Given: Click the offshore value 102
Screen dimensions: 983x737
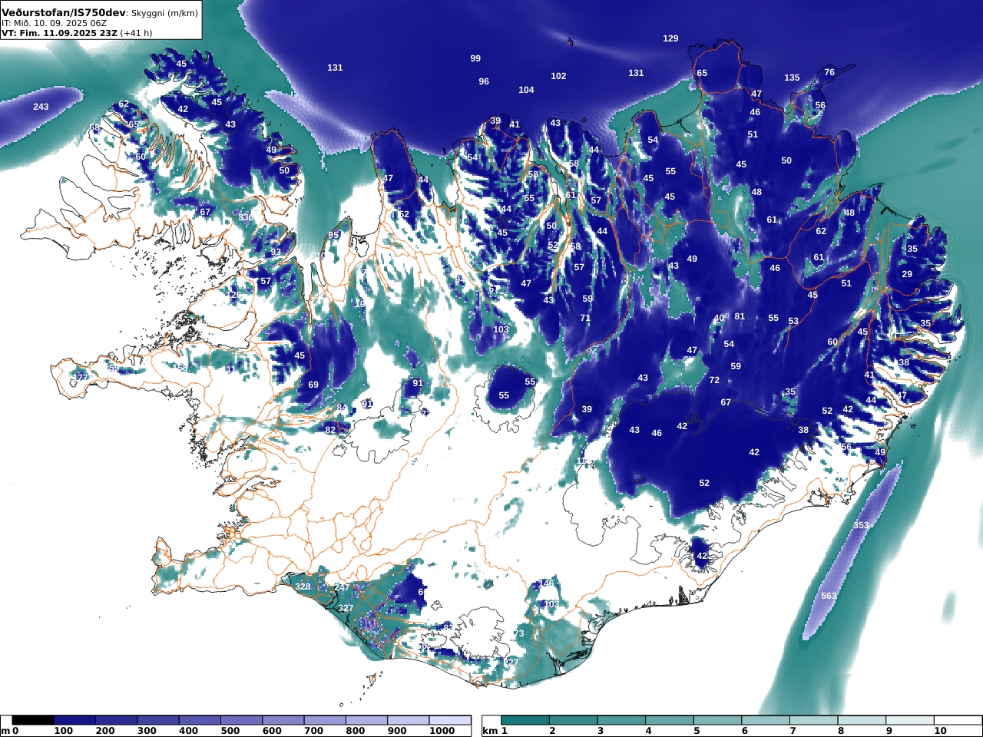Looking at the screenshot, I should (558, 76).
